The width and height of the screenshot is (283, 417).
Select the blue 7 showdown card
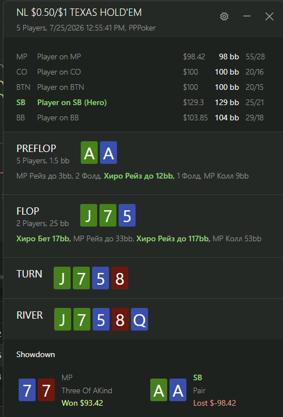[27, 390]
